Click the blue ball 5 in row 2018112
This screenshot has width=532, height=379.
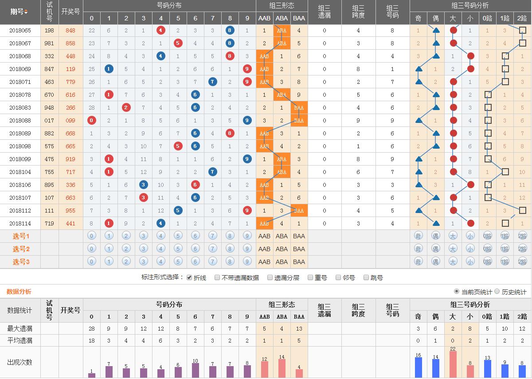click(x=178, y=211)
